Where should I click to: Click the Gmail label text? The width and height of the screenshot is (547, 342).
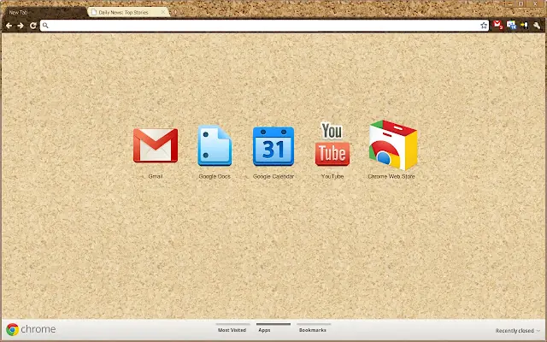tap(156, 176)
